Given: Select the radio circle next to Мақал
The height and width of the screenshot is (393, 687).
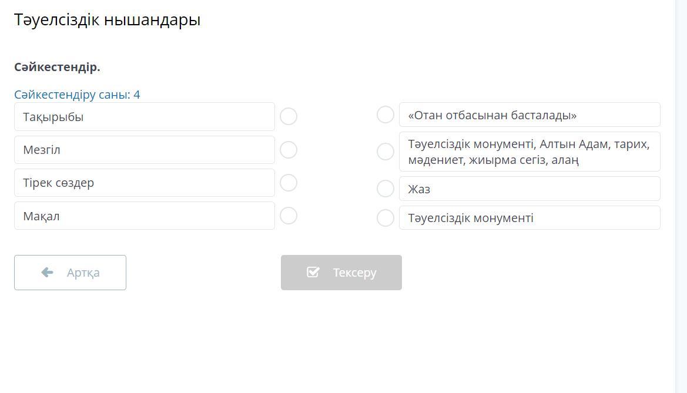Looking at the screenshot, I should 289,216.
